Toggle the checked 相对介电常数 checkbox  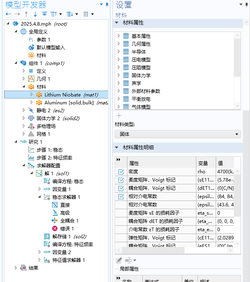[121, 197]
